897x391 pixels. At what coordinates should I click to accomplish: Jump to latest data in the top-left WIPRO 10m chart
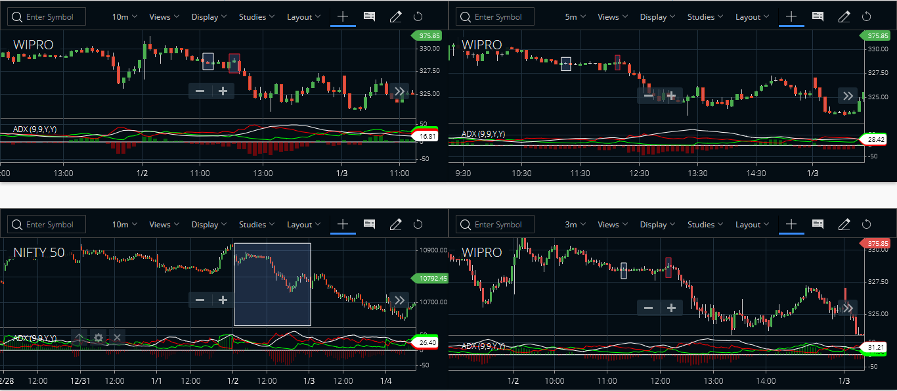(399, 91)
